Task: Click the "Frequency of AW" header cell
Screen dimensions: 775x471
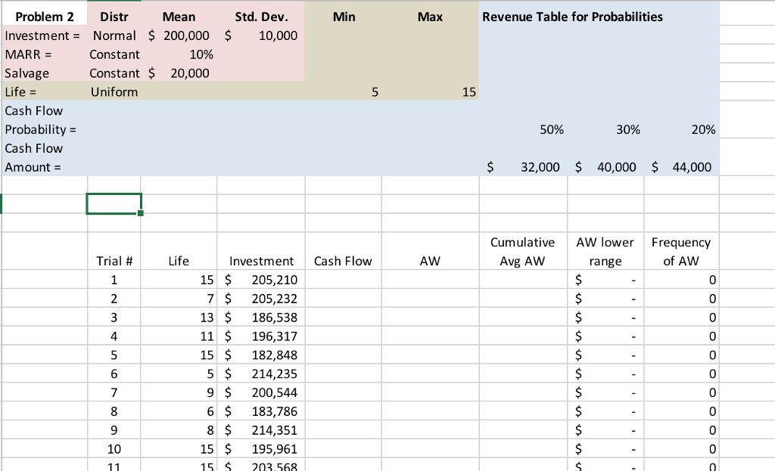Action: [x=681, y=252]
